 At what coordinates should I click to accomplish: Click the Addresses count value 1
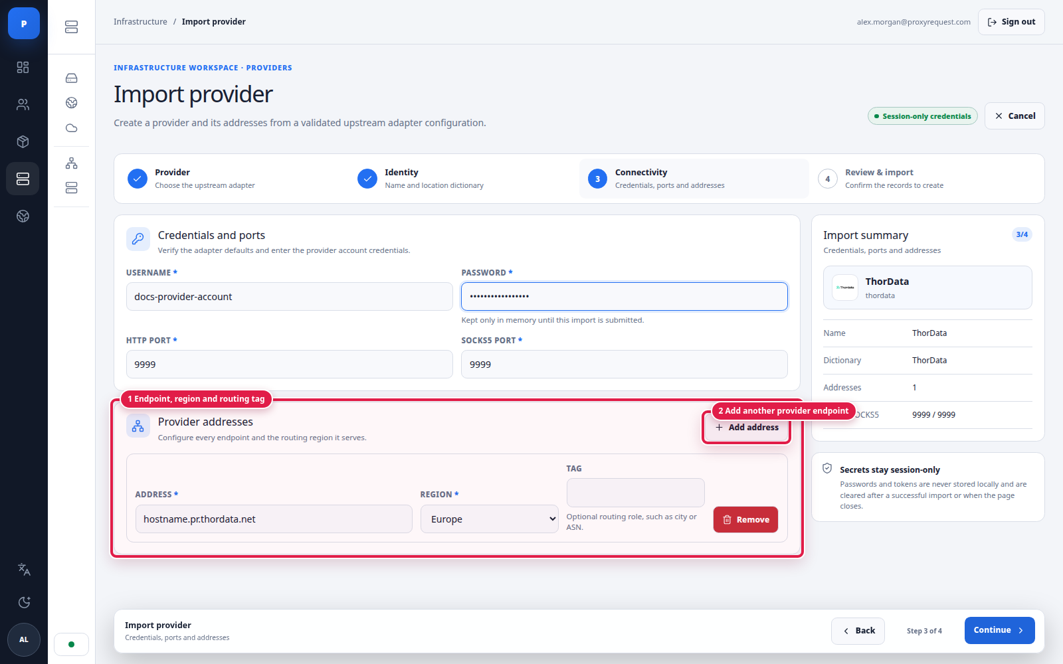click(914, 388)
